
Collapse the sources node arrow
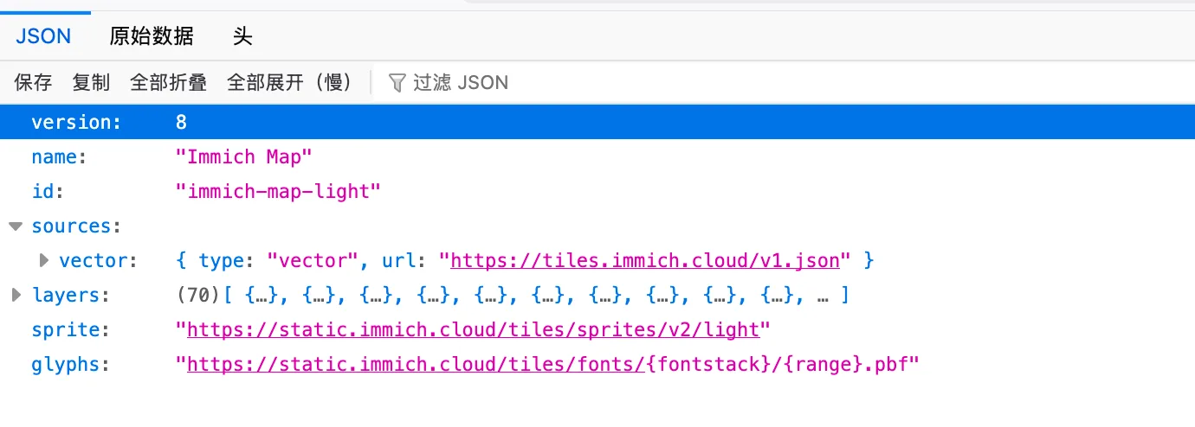tap(16, 226)
